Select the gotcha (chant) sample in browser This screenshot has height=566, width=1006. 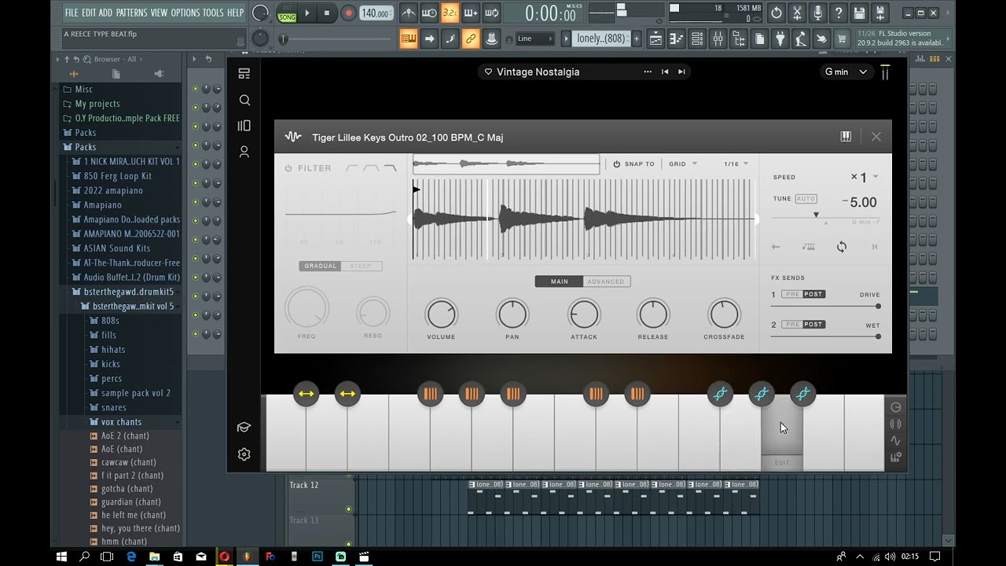click(127, 489)
